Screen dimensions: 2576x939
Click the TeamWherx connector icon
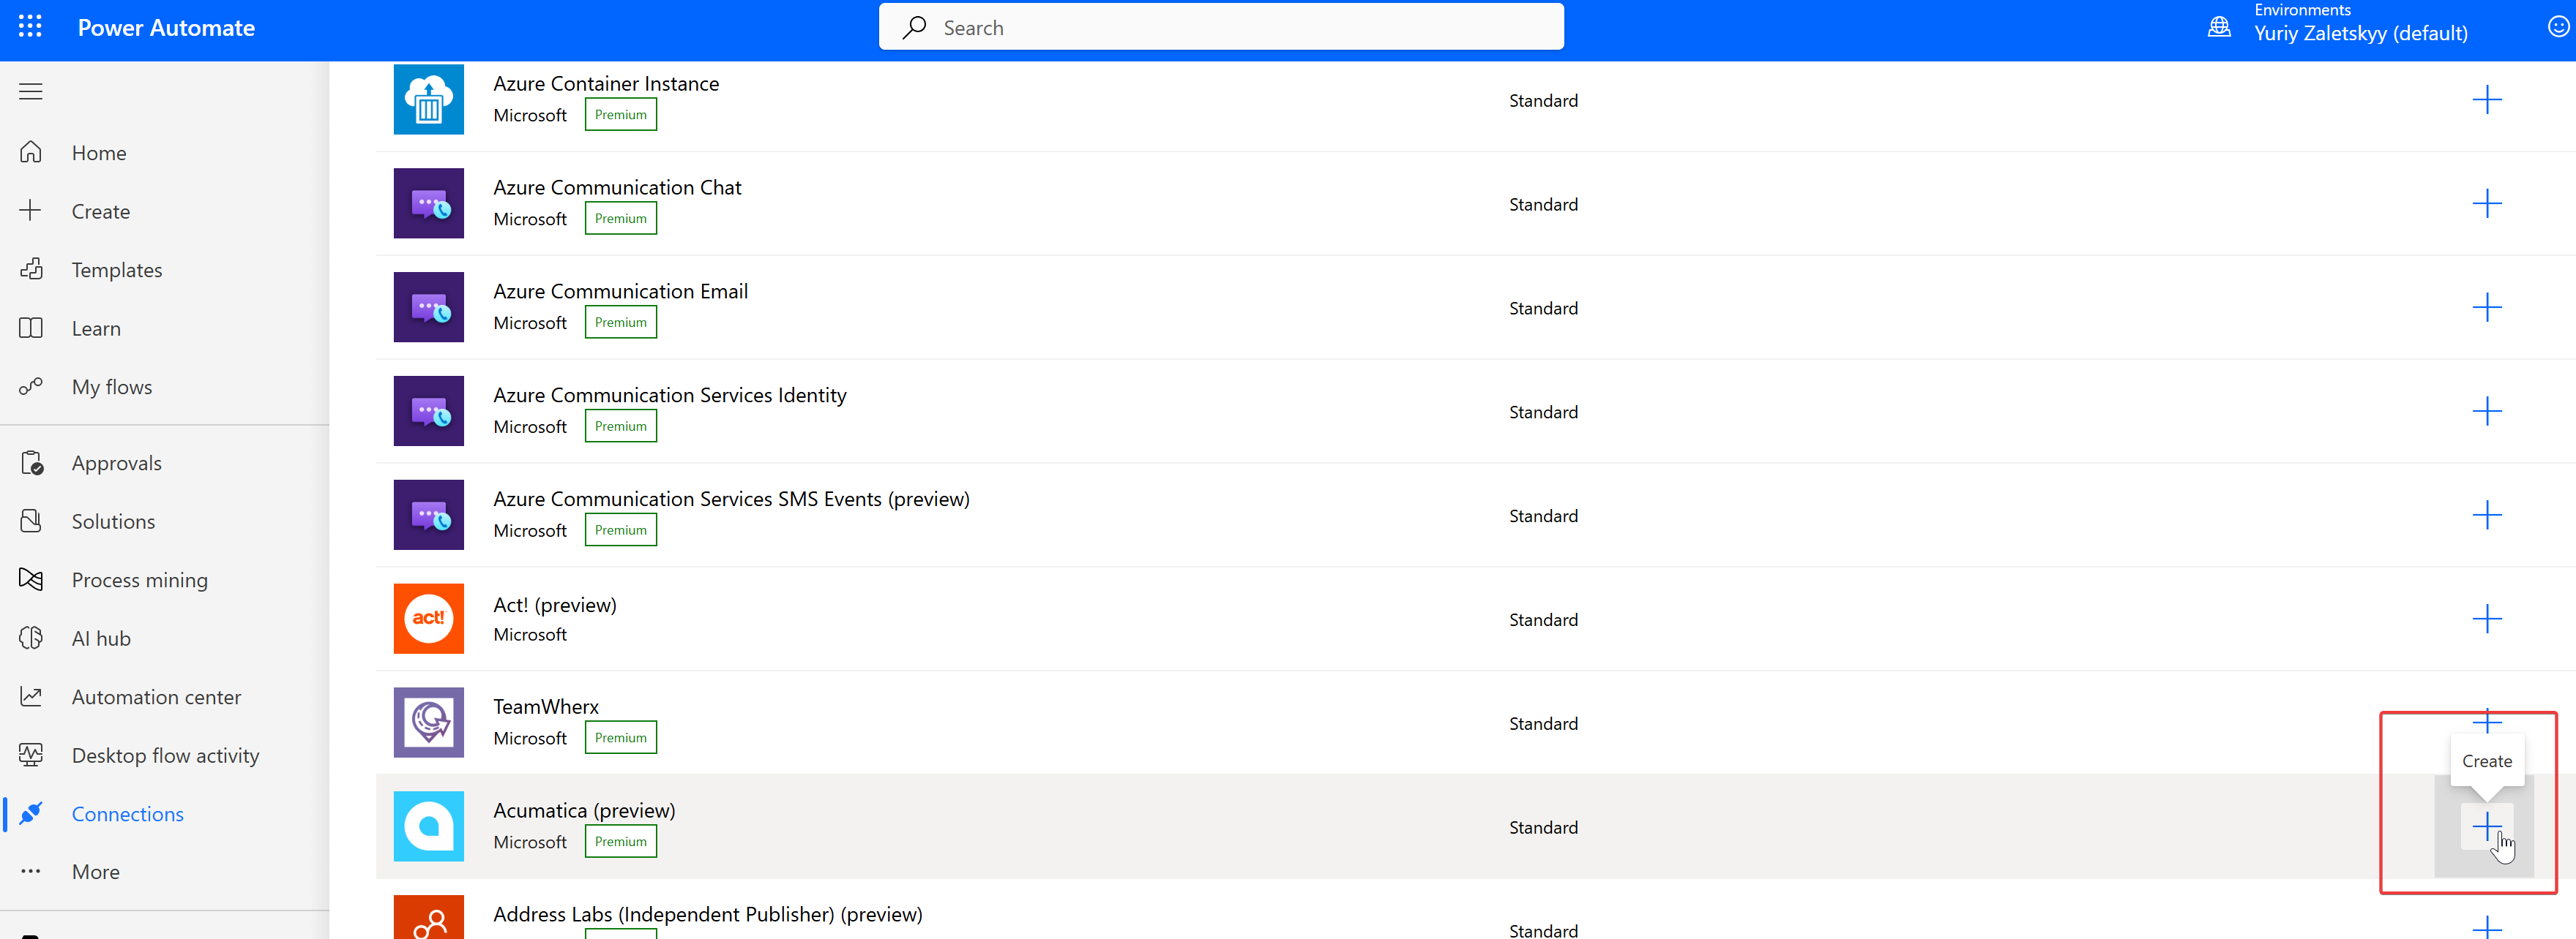click(428, 723)
